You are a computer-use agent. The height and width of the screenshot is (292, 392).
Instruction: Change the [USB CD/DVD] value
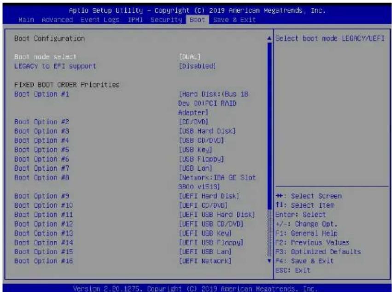pos(201,140)
